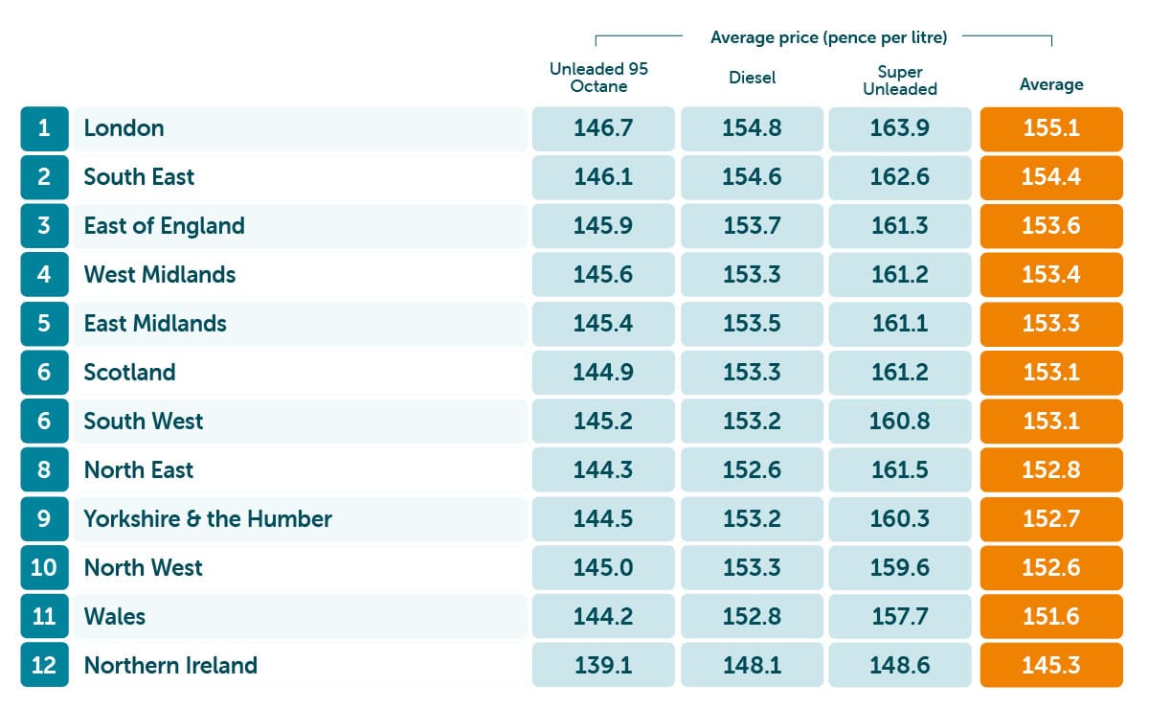Click the Average column header
1149x708 pixels.
(1051, 84)
